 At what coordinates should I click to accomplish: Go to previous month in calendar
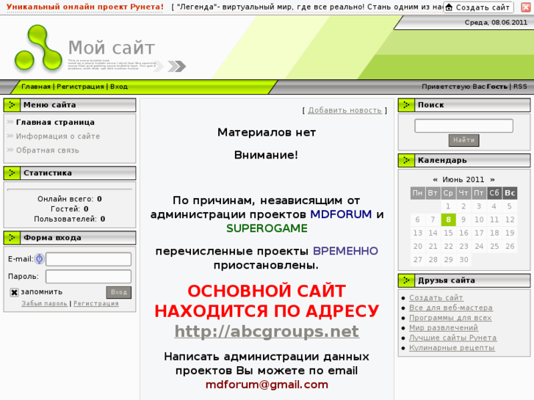pos(435,179)
